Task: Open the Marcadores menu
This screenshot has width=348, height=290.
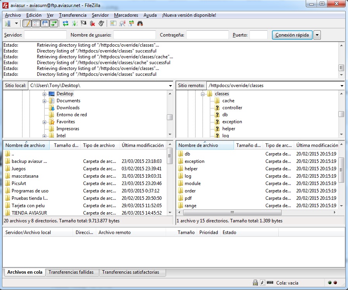Action: click(x=126, y=15)
